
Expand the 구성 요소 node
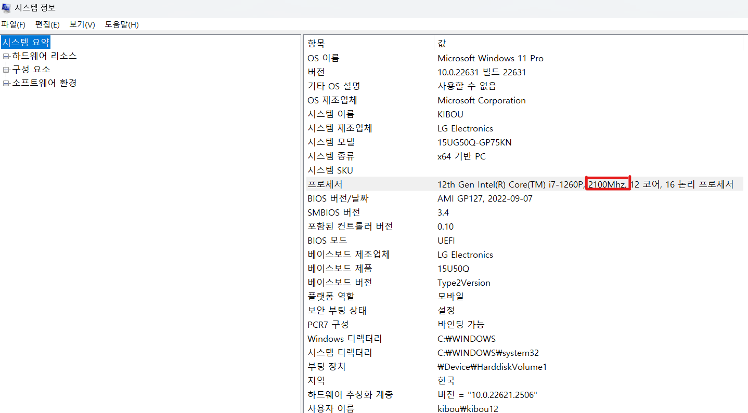click(6, 69)
